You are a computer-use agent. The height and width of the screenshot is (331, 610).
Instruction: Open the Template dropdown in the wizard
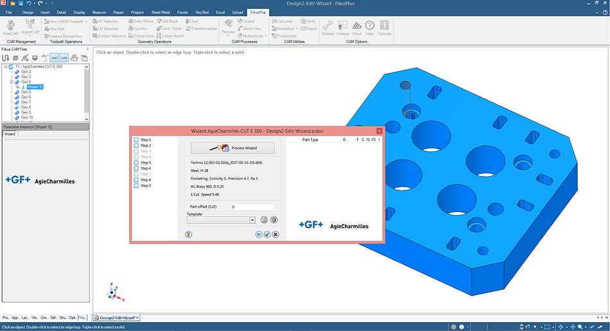[x=252, y=220]
